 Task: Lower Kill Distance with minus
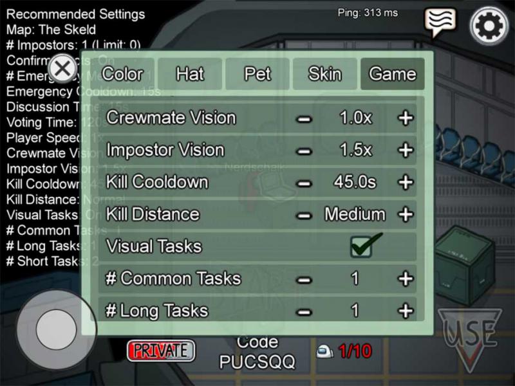point(304,216)
